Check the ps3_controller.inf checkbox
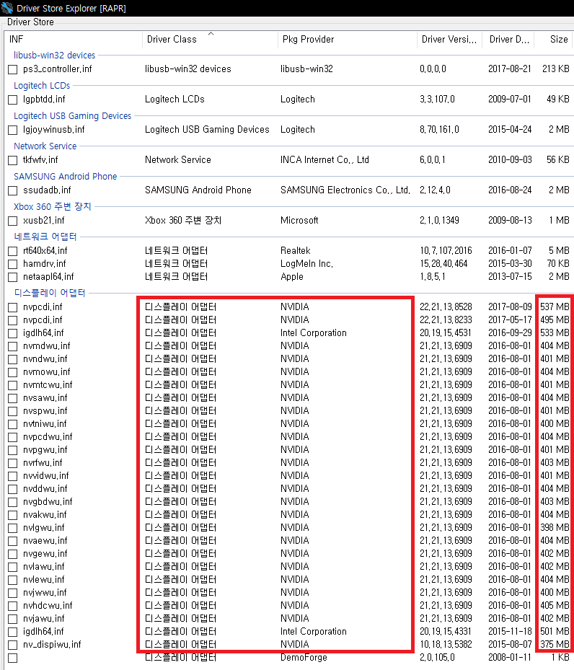The width and height of the screenshot is (574, 670). pyautogui.click(x=13, y=69)
